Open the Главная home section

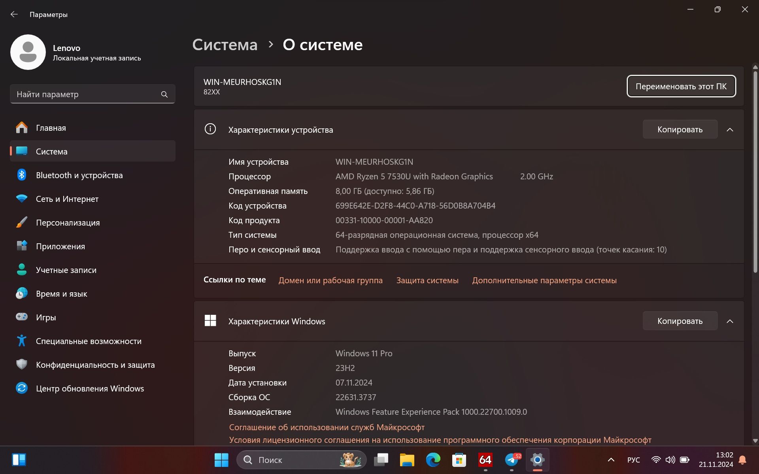click(93, 128)
